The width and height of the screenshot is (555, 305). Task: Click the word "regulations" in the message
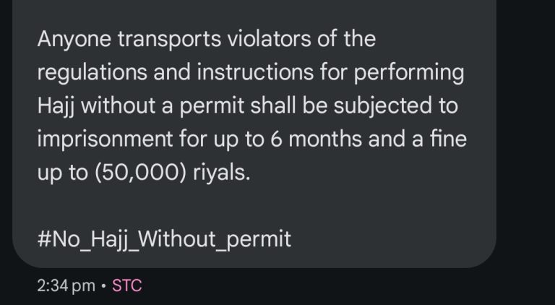(92, 73)
